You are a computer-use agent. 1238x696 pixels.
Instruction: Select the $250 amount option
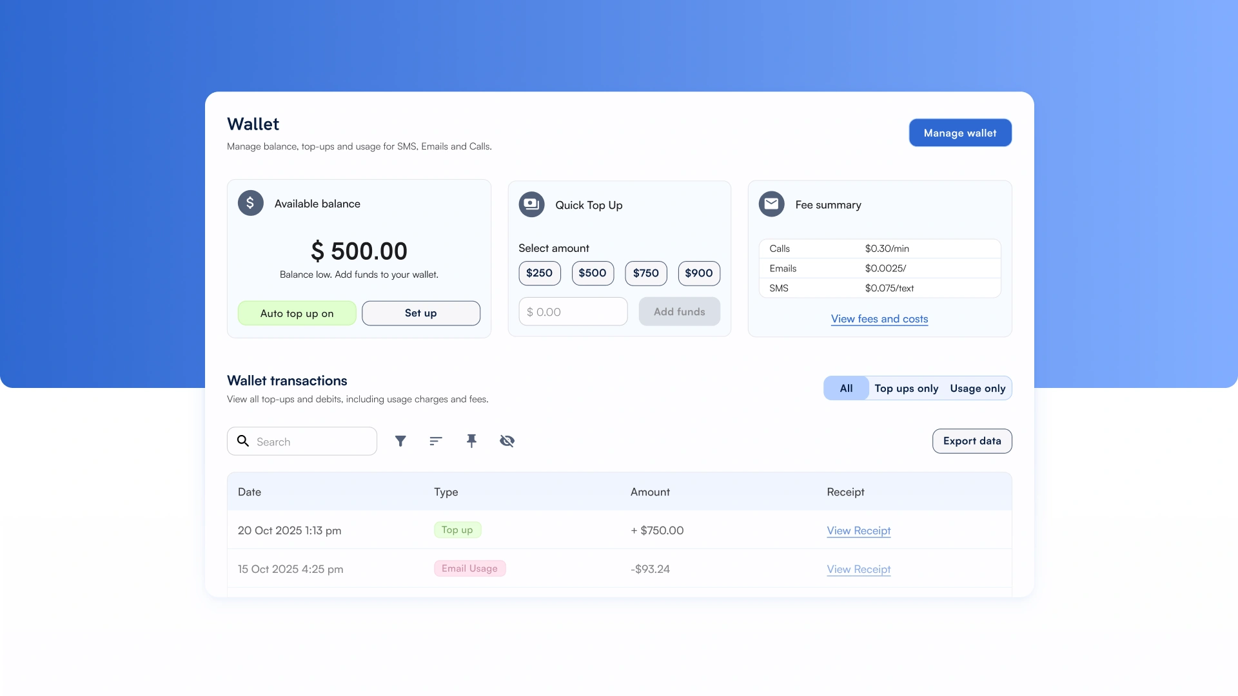pos(539,273)
